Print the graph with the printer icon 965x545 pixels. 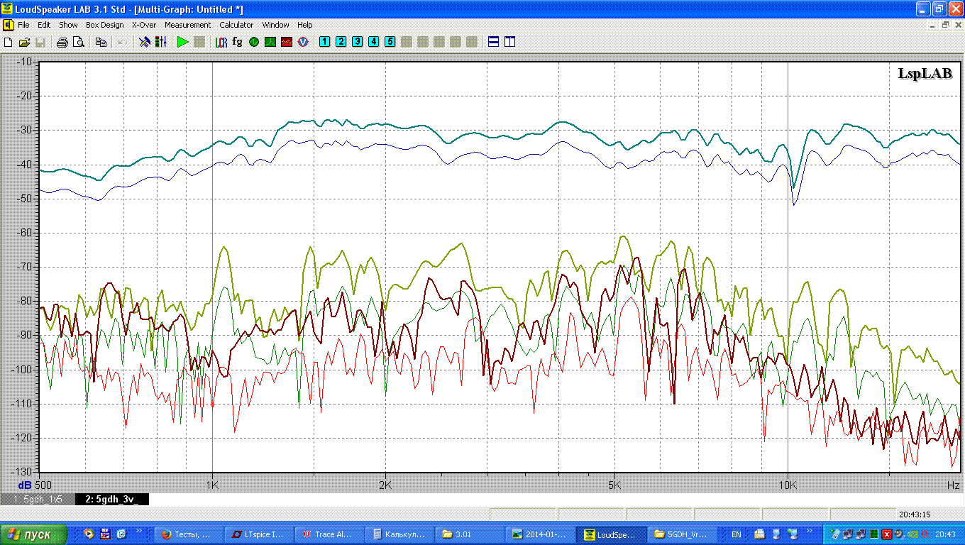[62, 43]
